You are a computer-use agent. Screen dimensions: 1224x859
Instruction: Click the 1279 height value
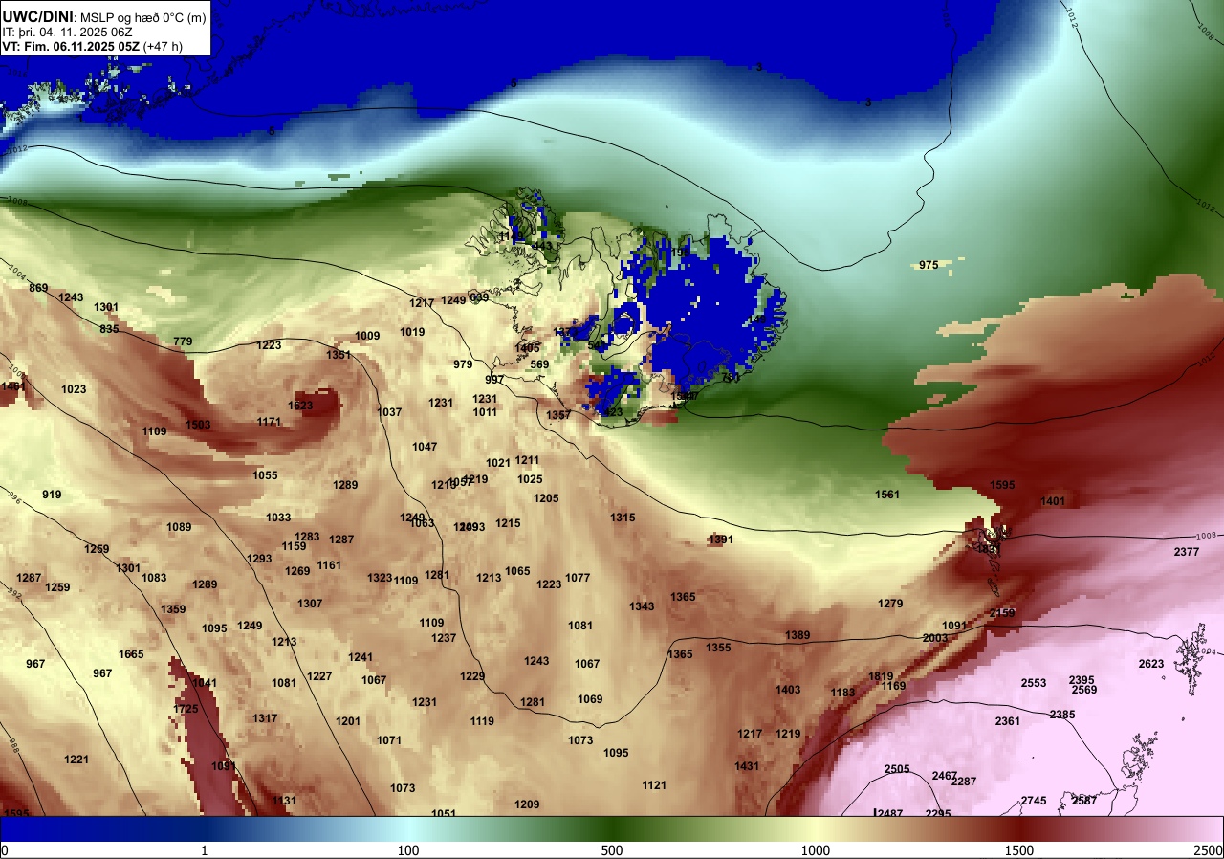click(x=890, y=604)
